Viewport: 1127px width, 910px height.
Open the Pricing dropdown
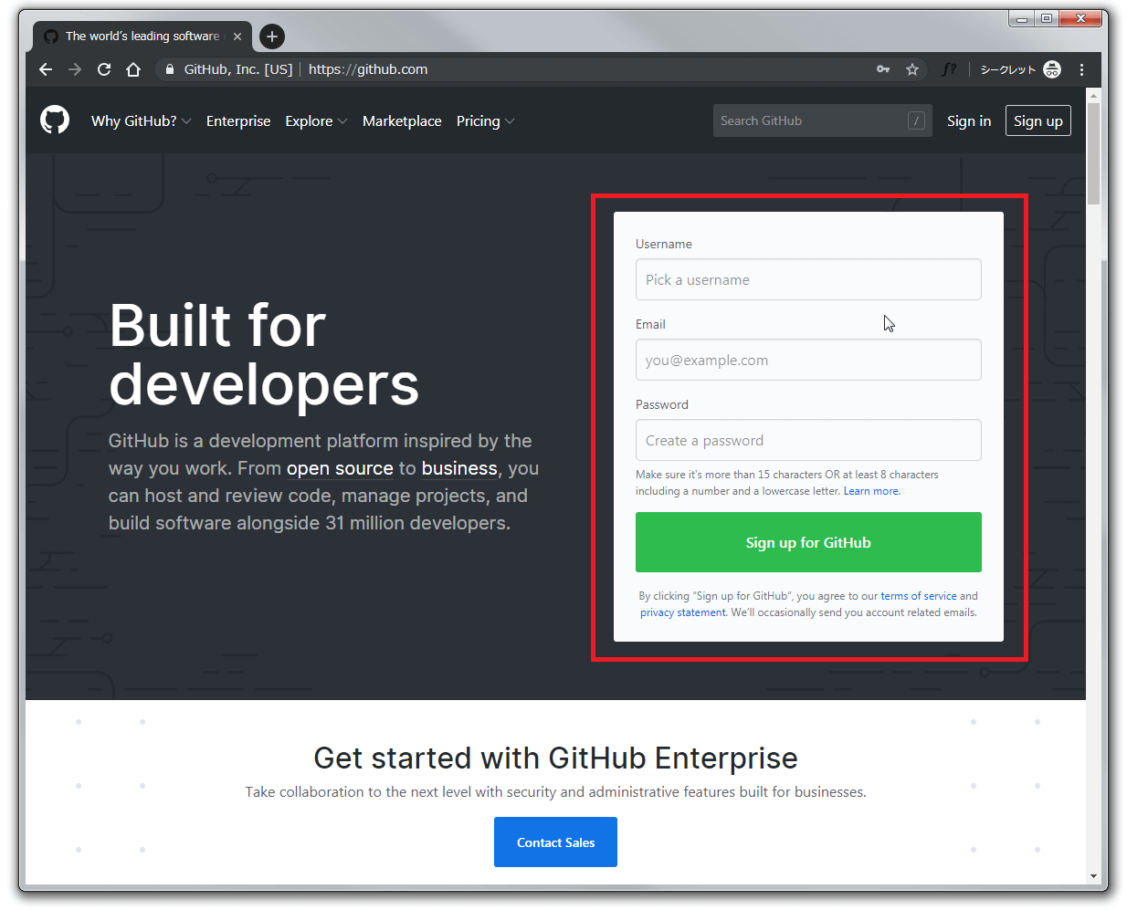[x=485, y=121]
